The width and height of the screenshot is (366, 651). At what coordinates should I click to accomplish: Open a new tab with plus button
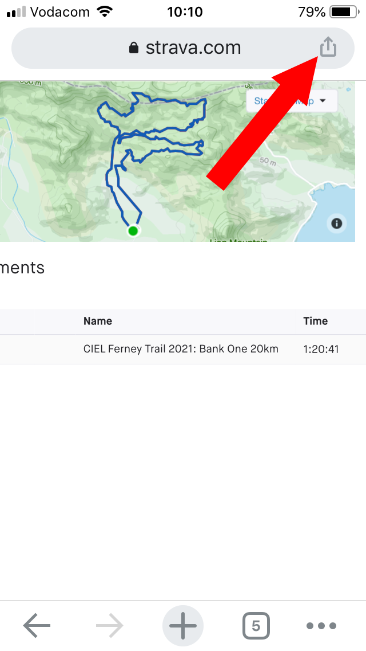tap(183, 626)
